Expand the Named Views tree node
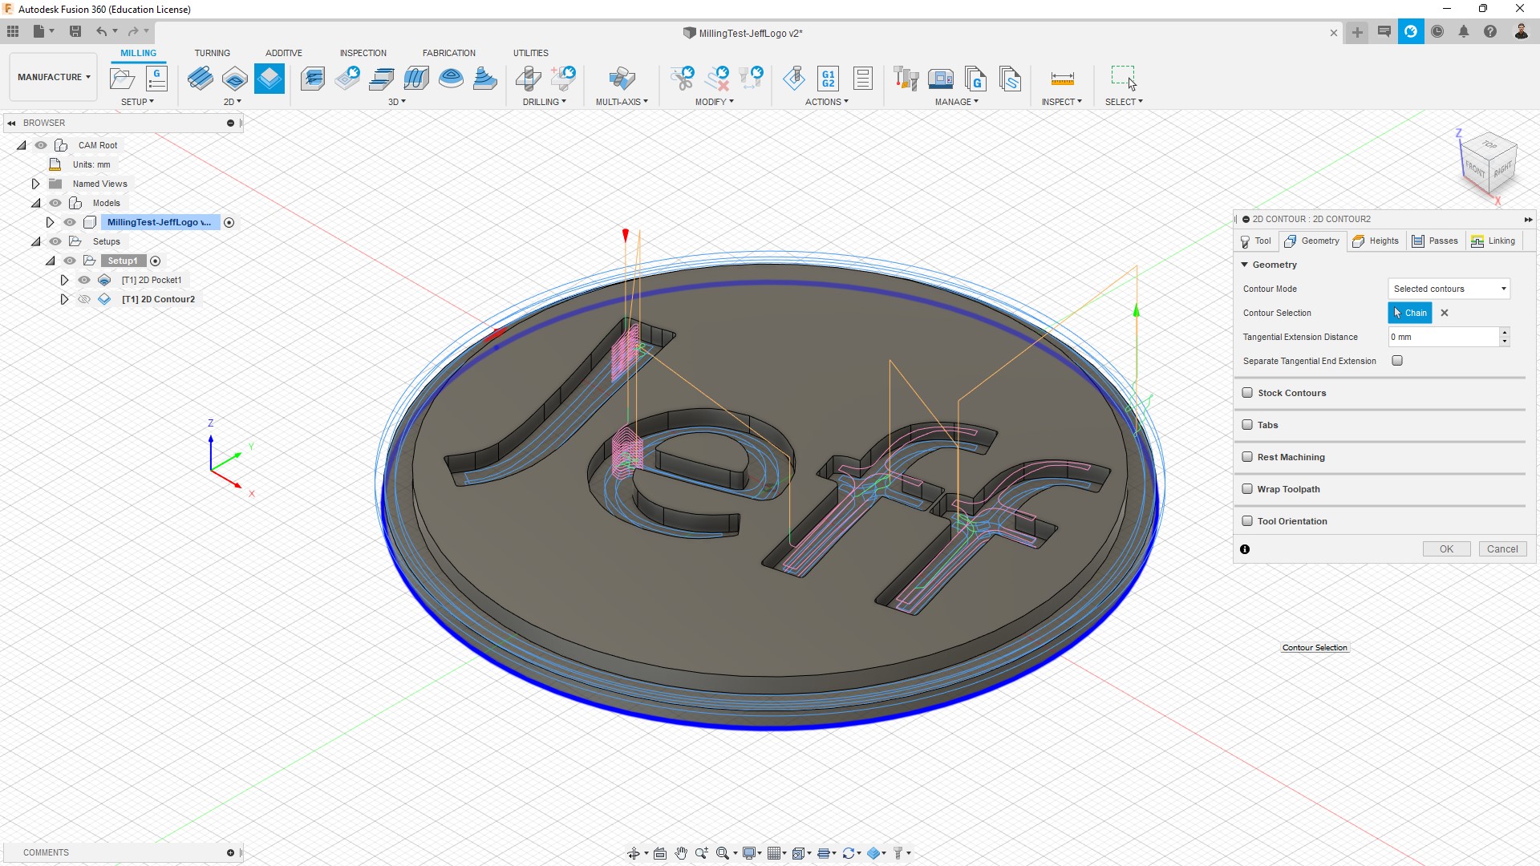Screen dimensions: 1540x866 [35, 184]
